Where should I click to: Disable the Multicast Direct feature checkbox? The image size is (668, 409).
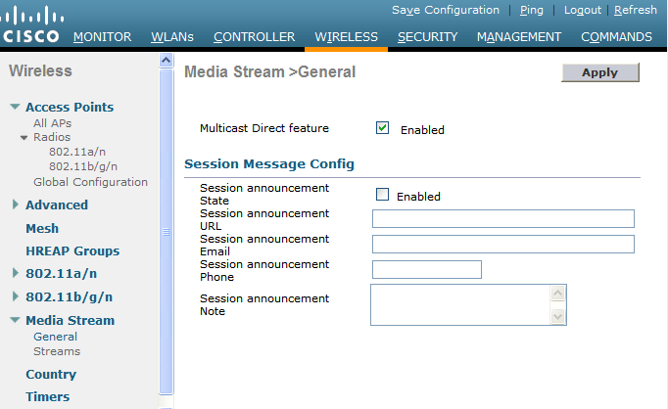coord(383,128)
